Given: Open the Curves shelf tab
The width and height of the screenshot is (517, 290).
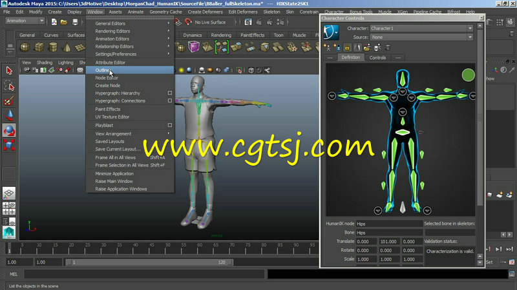Looking at the screenshot, I should [51, 35].
